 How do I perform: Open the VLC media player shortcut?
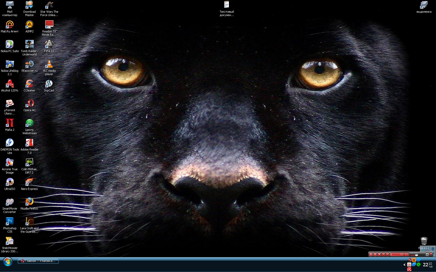click(49, 64)
